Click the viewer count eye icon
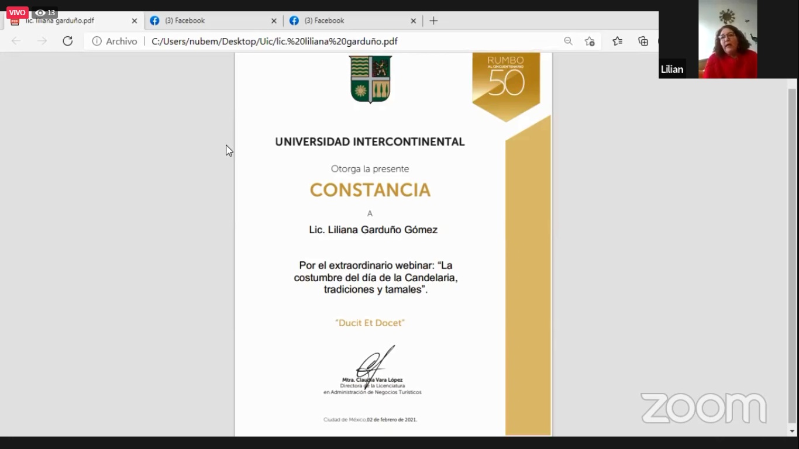799x449 pixels. pos(40,13)
